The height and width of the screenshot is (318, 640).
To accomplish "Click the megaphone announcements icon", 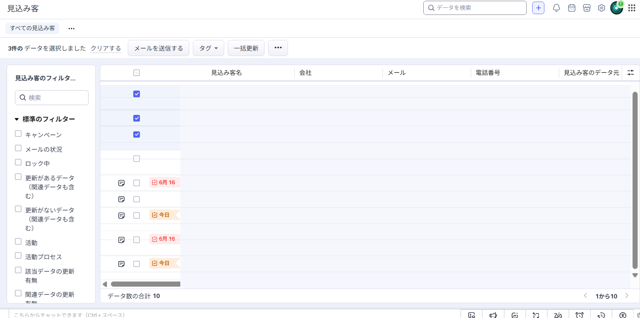I will tap(493, 315).
